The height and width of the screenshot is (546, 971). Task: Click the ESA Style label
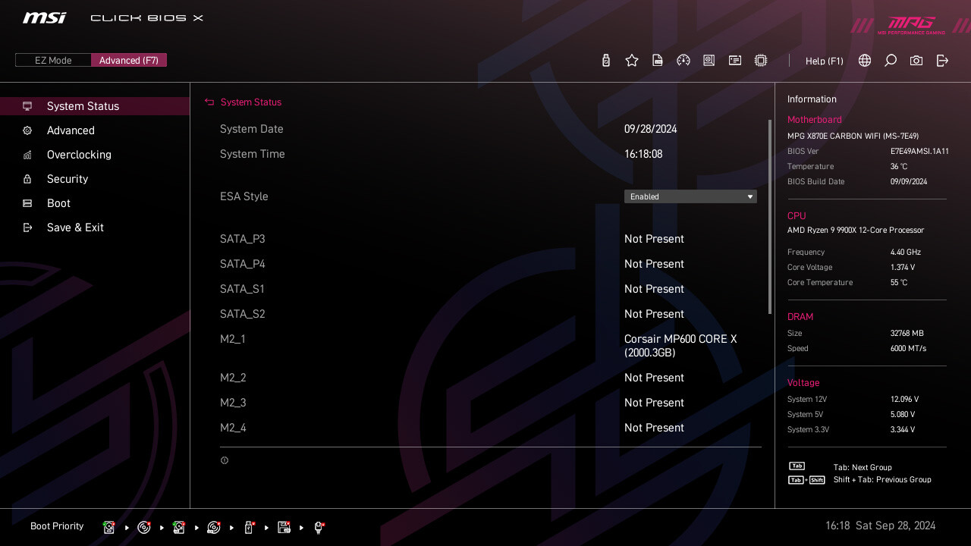pyautogui.click(x=244, y=196)
